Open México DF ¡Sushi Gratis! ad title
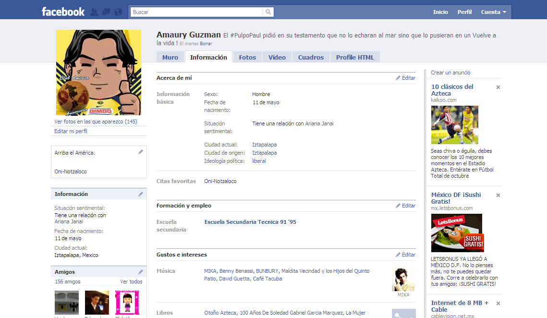Screen dimensions: 547x318 (456, 198)
